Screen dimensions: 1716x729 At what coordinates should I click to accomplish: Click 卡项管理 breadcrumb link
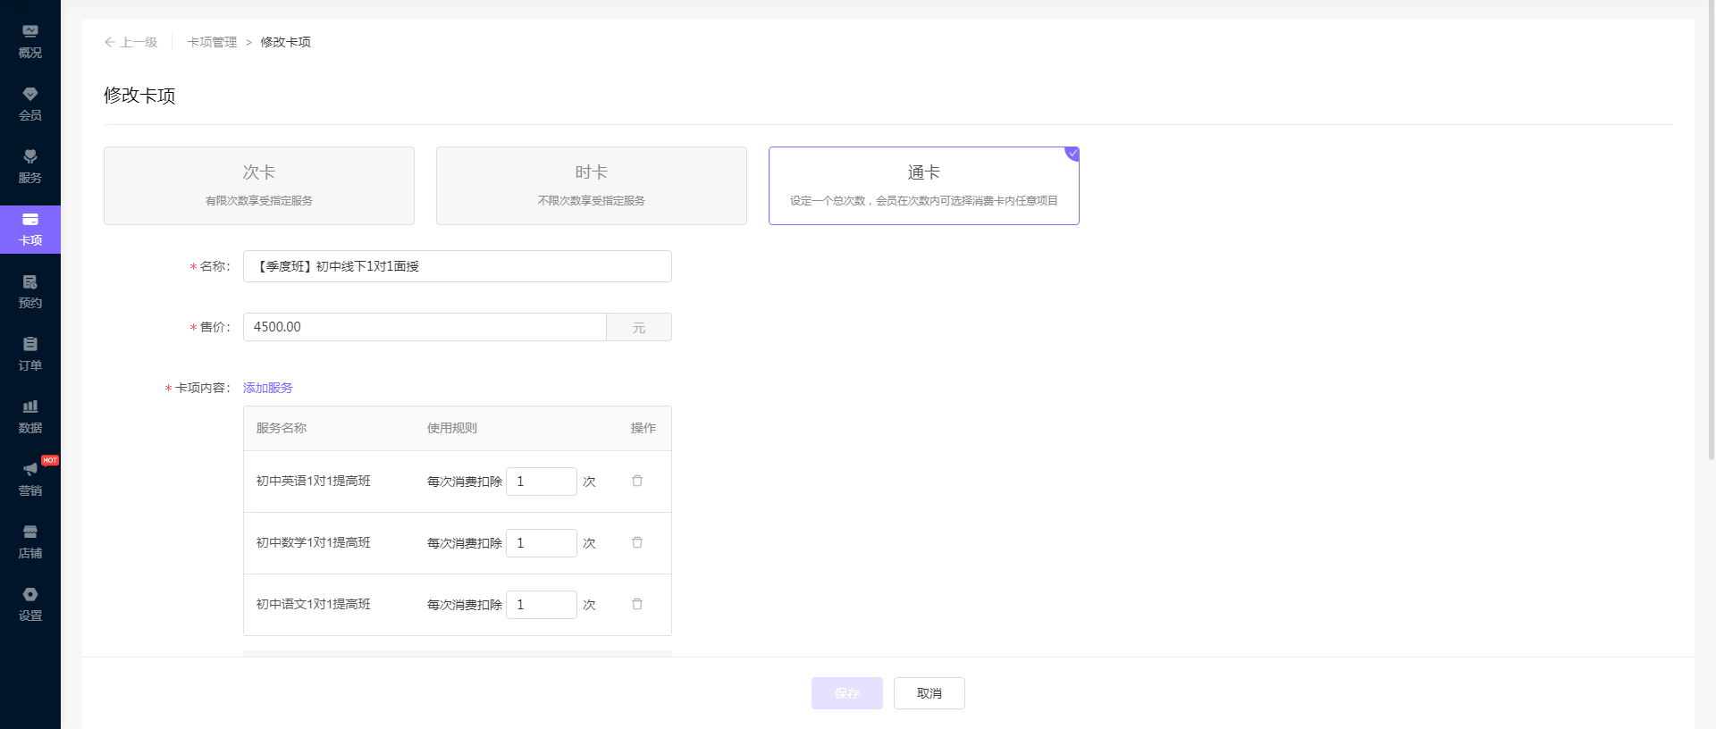(212, 42)
